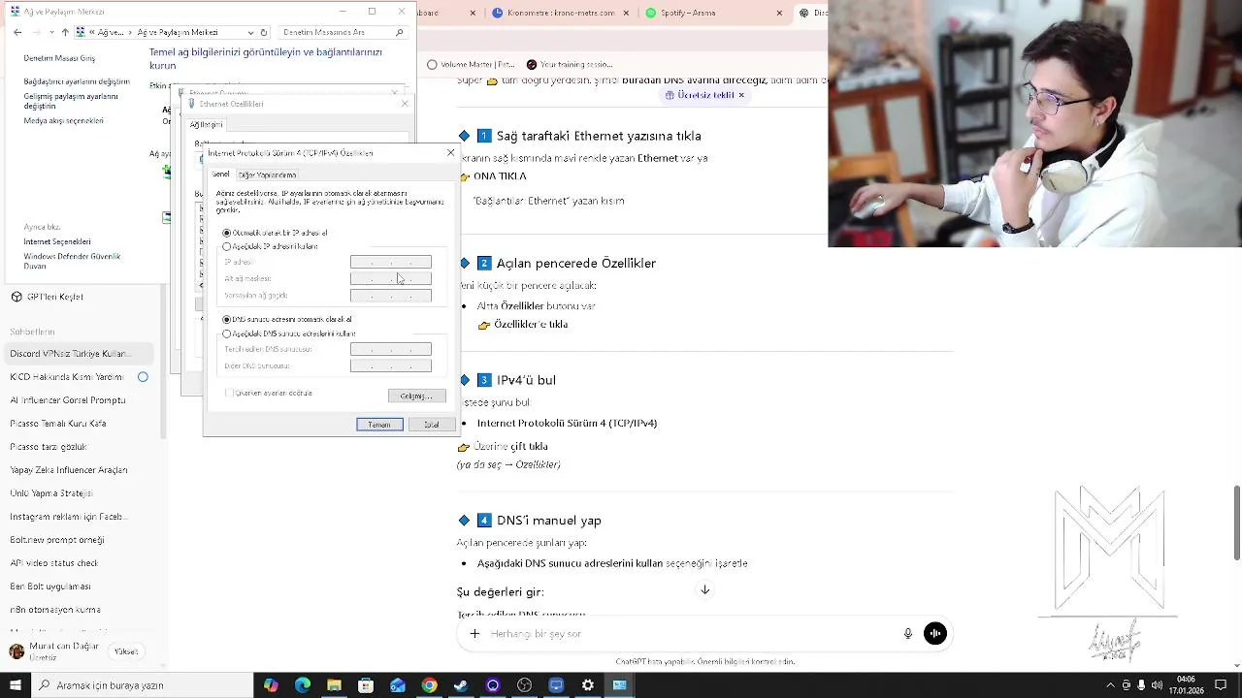Refresh the Ağ ve Paylaşım Merkezi address bar
Viewport: 1242px width, 698px height.
point(263,32)
